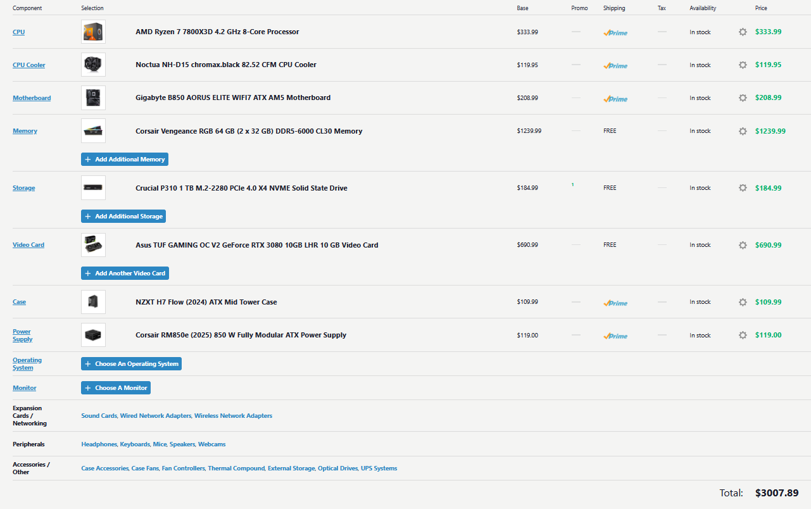Open Corsair RM850e (2025) product name

click(241, 336)
